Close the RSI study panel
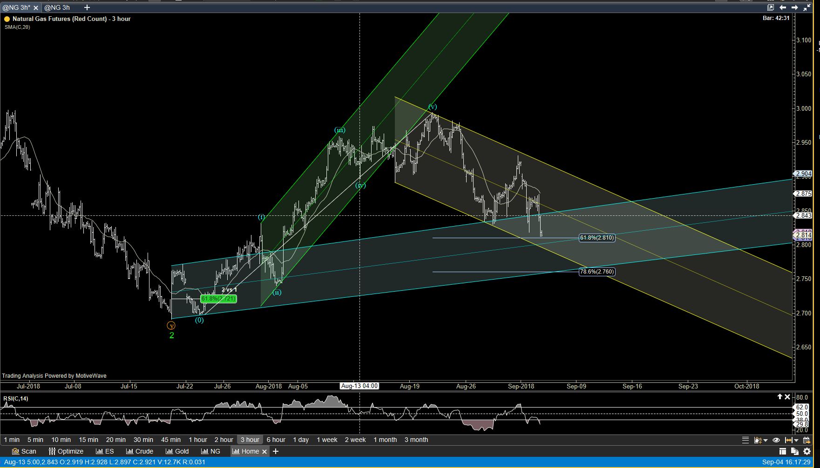This screenshot has width=820, height=468. (787, 397)
